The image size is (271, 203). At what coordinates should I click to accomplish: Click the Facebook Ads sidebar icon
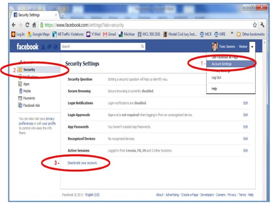[20, 105]
